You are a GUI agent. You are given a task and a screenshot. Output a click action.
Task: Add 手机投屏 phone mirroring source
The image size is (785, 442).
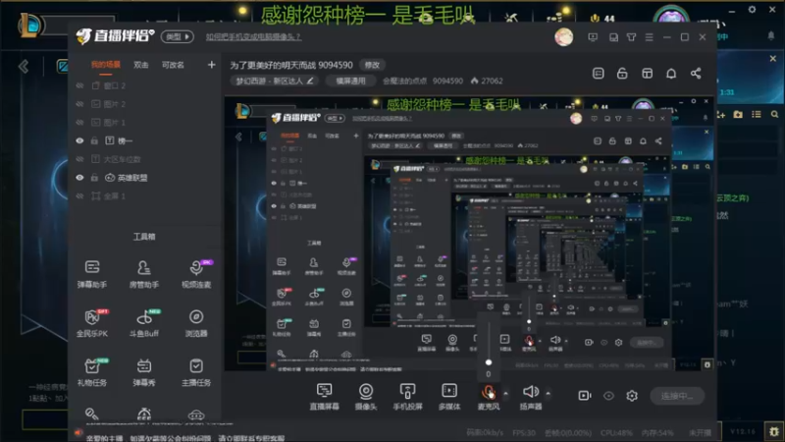(x=407, y=397)
